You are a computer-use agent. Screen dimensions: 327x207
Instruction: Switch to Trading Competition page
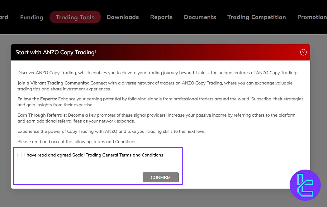click(x=256, y=17)
